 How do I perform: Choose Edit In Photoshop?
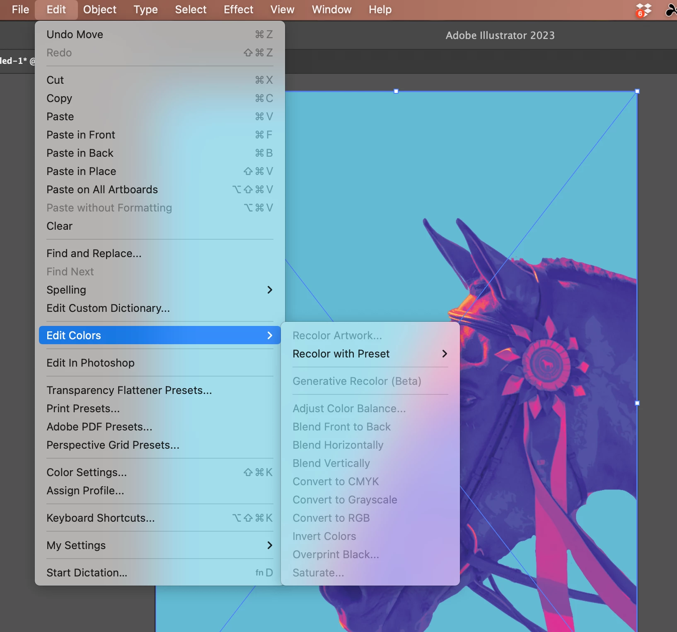pyautogui.click(x=160, y=363)
